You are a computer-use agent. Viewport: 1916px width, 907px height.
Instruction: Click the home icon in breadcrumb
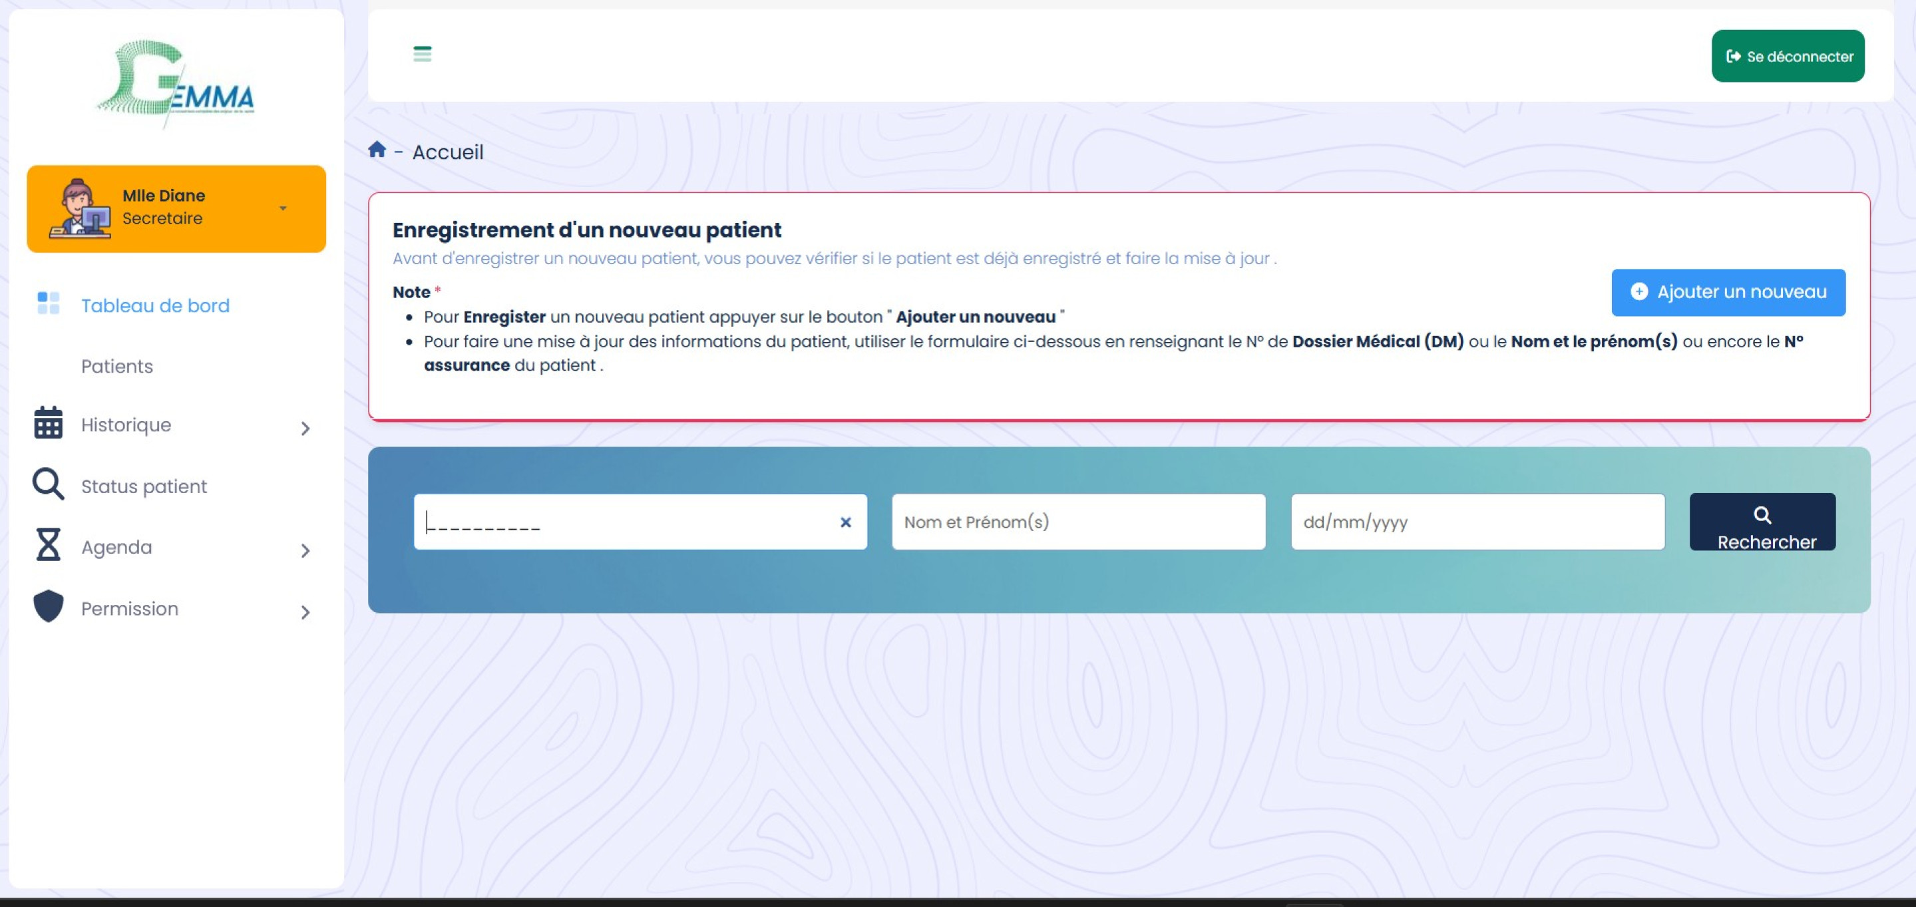(x=377, y=150)
